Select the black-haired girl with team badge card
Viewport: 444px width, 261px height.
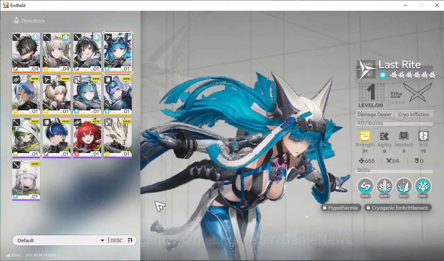pos(87,52)
